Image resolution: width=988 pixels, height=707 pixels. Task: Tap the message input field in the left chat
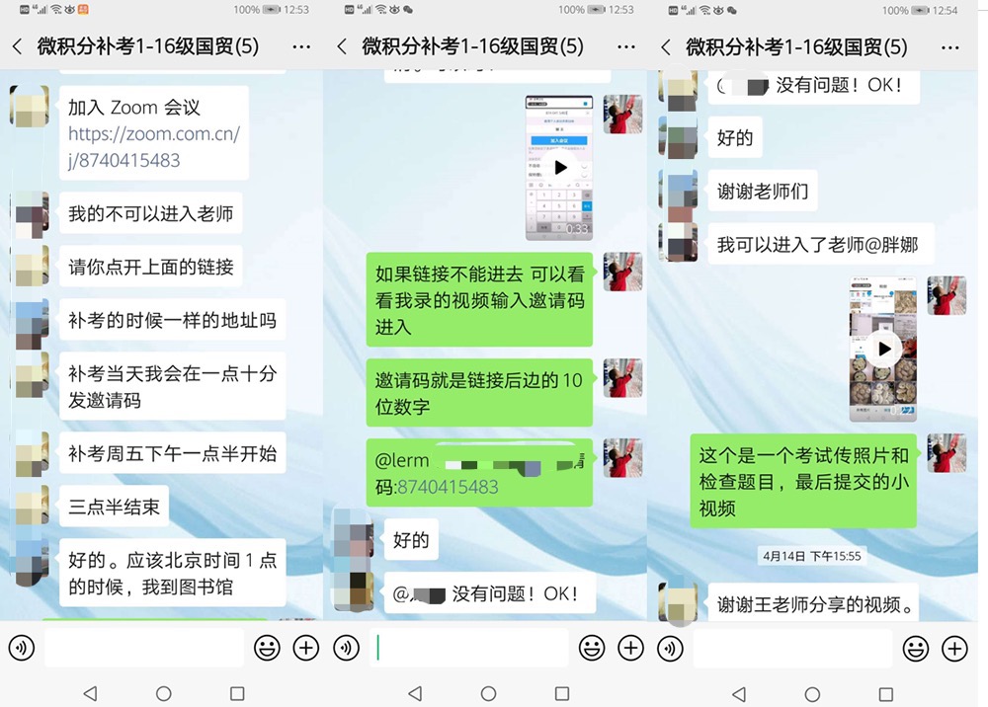point(144,648)
